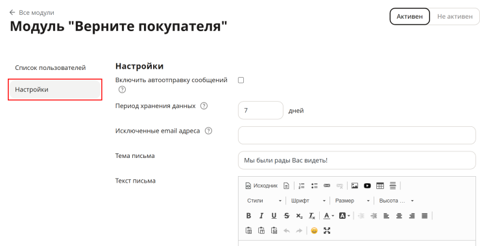Open the Шрифт font dropdown
480x246 pixels.
point(308,201)
